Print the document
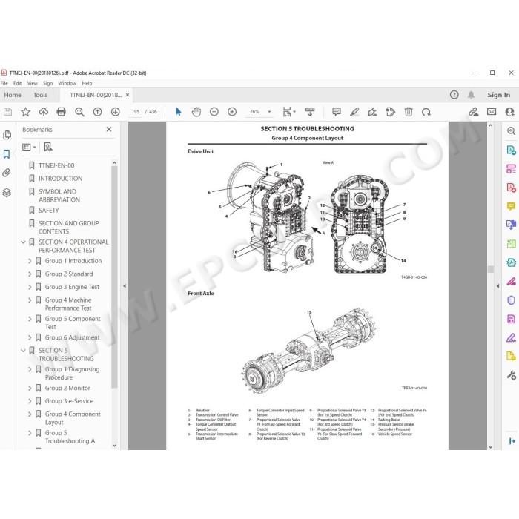The height and width of the screenshot is (519, 519). click(x=62, y=112)
